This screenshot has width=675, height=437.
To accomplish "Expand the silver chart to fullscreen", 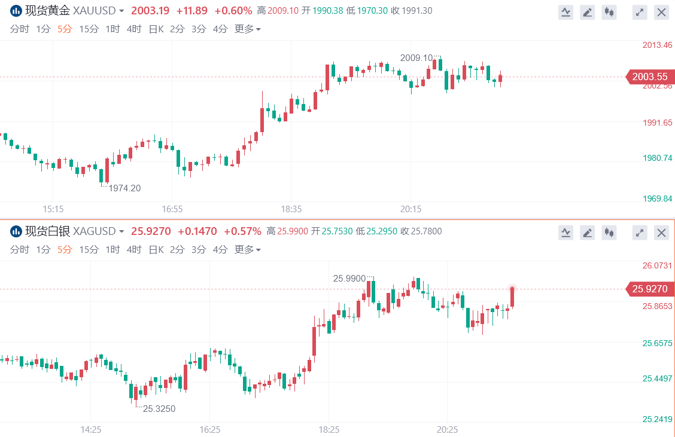I will click(640, 233).
